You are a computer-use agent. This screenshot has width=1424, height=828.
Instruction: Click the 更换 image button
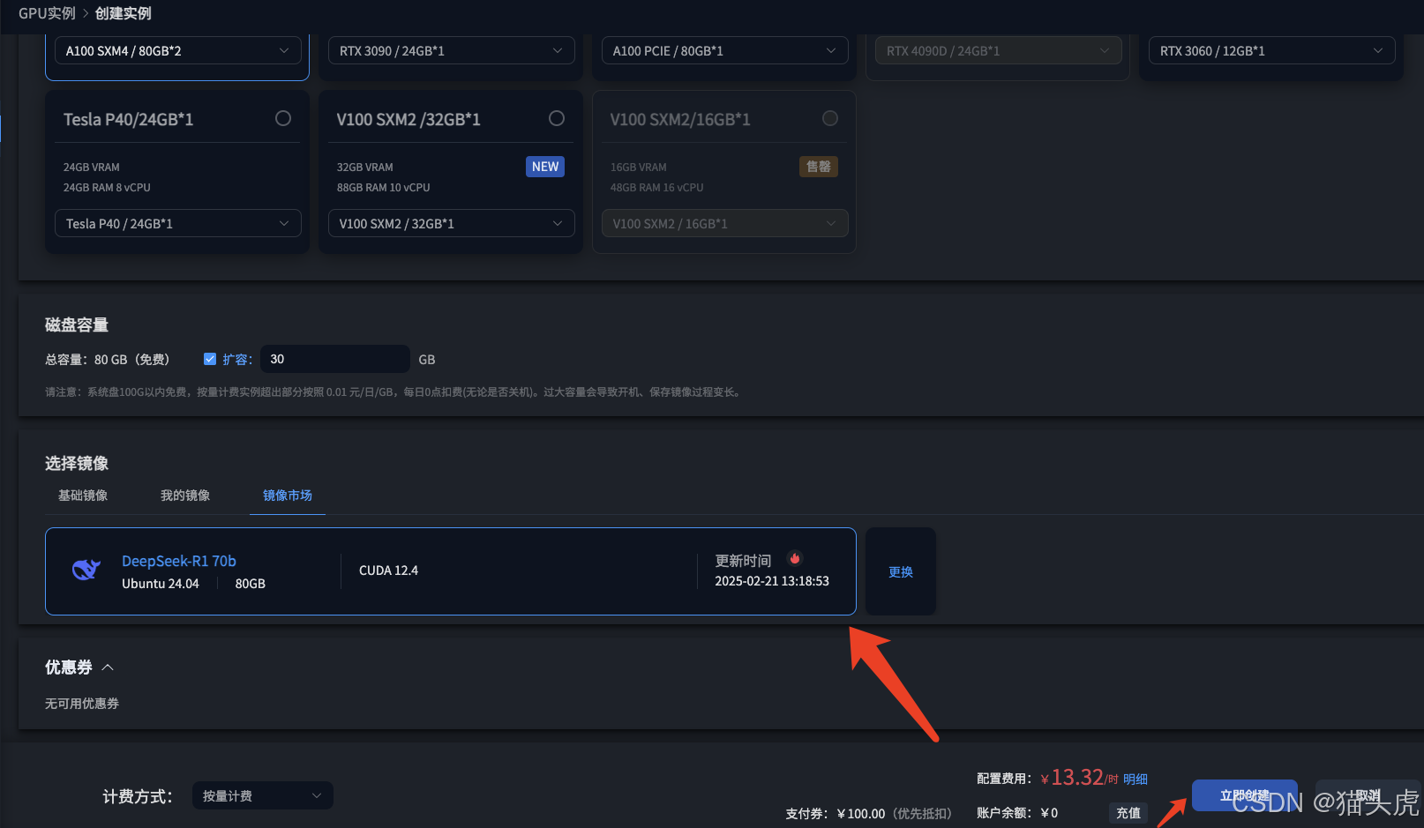901,571
